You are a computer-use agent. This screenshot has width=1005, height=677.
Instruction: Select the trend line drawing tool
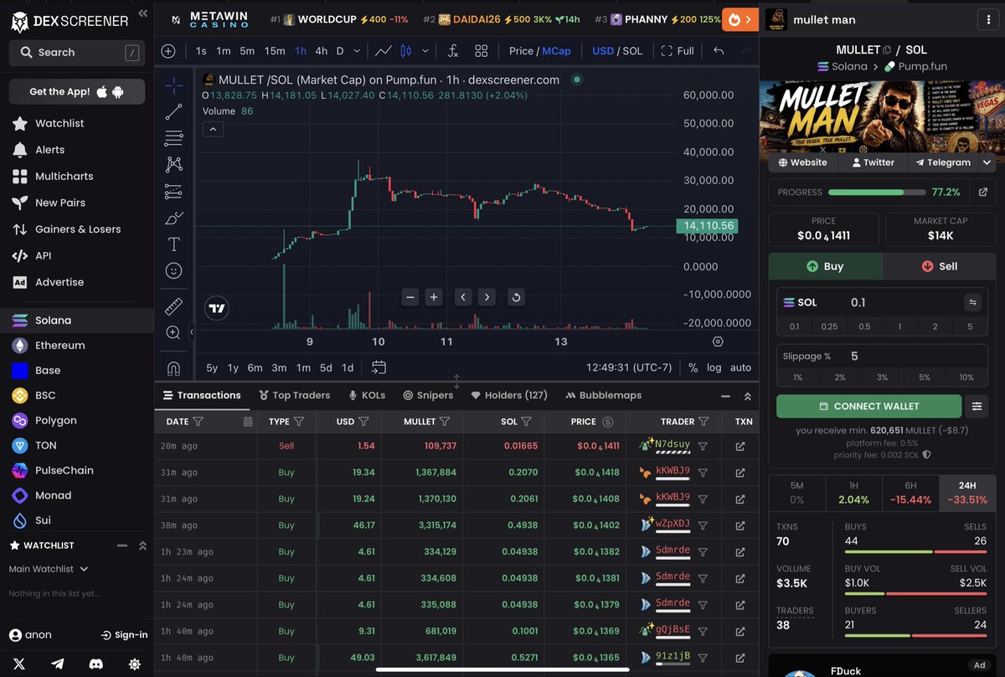pos(173,111)
